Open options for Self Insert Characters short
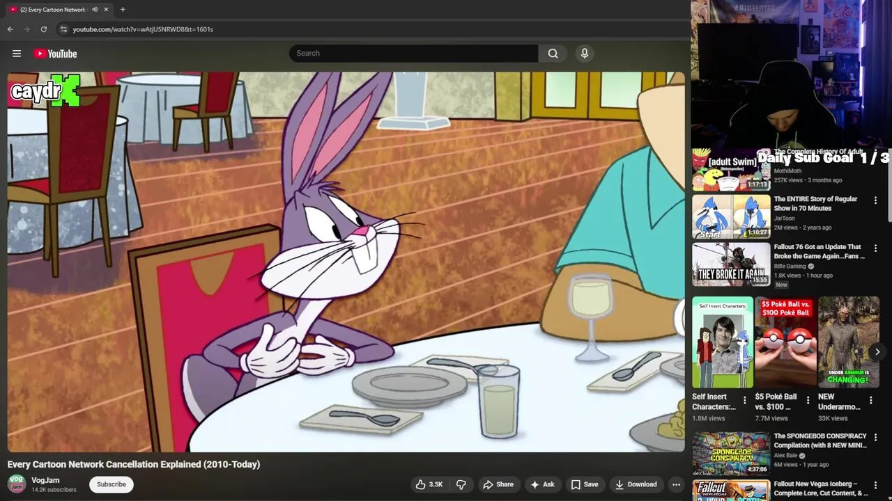Image resolution: width=892 pixels, height=501 pixels. (745, 400)
